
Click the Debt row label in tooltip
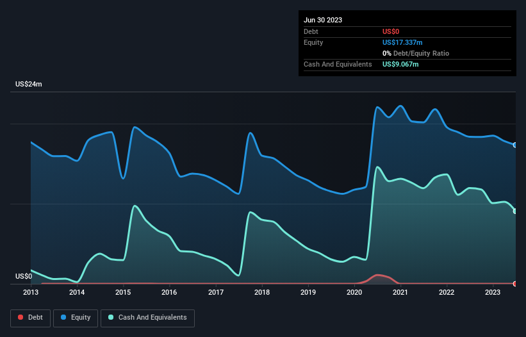click(311, 31)
